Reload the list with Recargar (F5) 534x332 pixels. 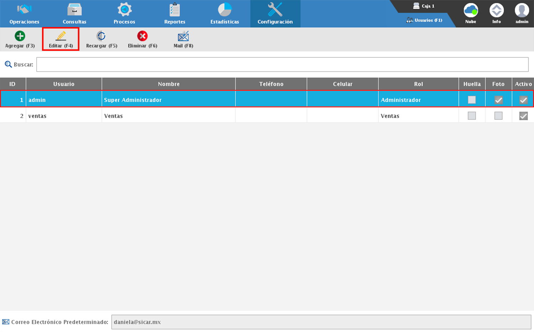[x=101, y=36]
